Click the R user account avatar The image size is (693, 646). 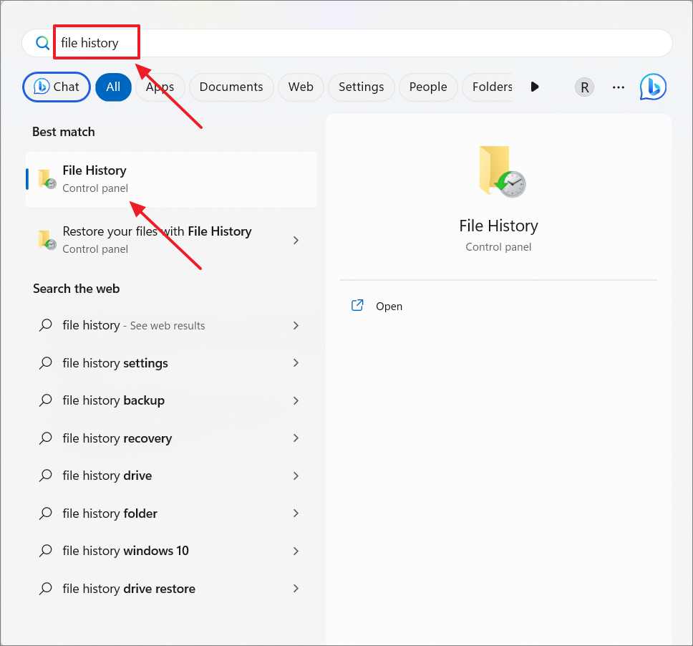(584, 87)
